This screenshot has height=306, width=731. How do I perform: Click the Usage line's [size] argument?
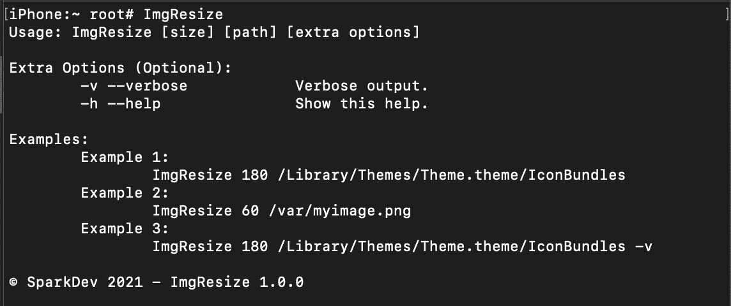tap(188, 33)
